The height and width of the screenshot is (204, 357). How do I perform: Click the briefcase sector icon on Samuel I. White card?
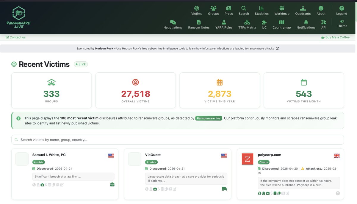click(112, 185)
